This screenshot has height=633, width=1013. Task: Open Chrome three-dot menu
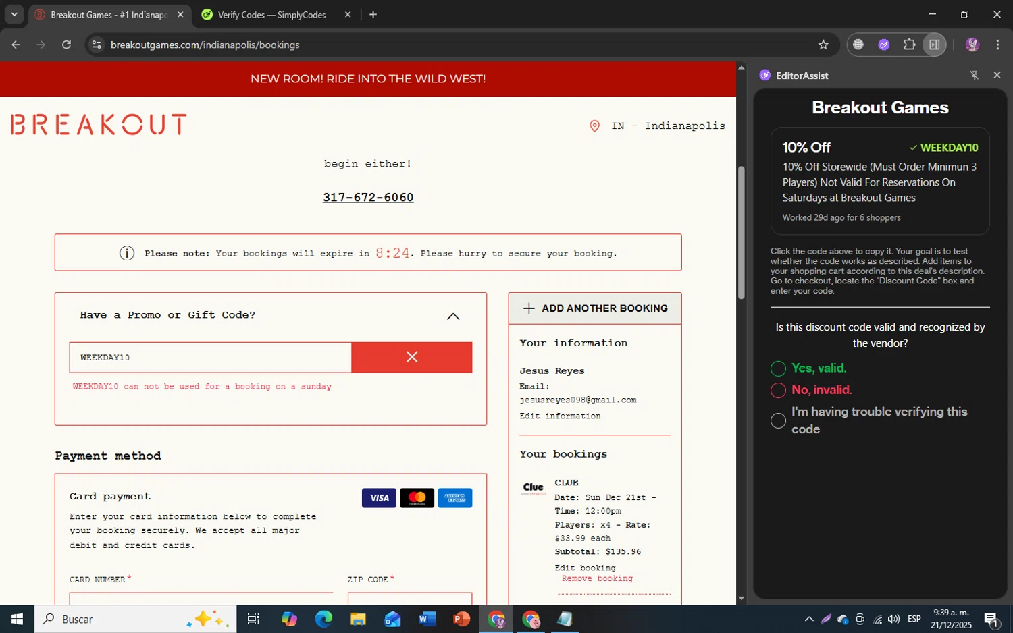(x=997, y=45)
